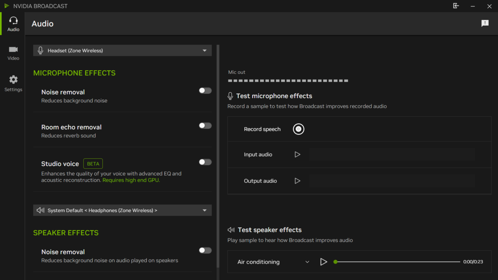Viewport: 498px width, 280px height.
Task: Click the login/account icon in title bar
Action: click(456, 6)
